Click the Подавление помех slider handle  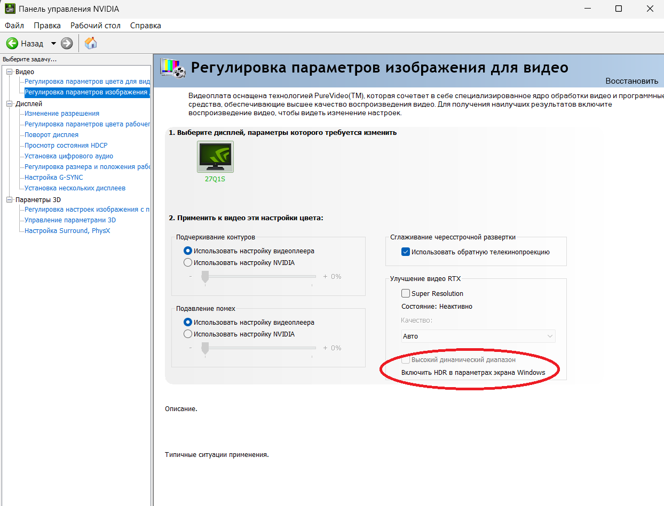coord(205,348)
